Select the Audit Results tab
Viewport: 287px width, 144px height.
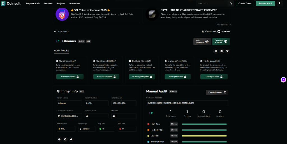(61, 51)
